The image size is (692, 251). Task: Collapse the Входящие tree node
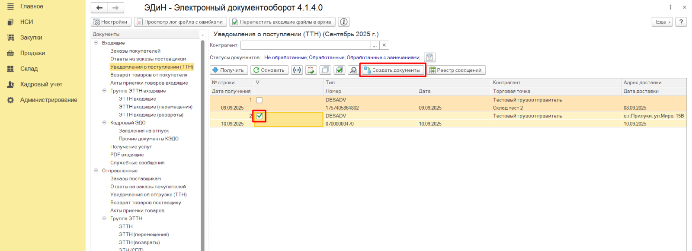tap(96, 43)
